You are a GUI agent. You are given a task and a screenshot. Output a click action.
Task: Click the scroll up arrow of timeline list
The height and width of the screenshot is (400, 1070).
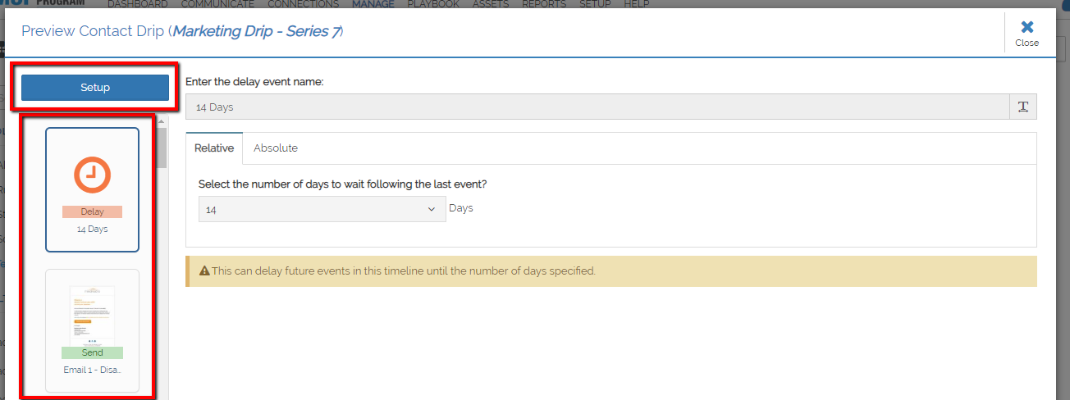pos(162,122)
